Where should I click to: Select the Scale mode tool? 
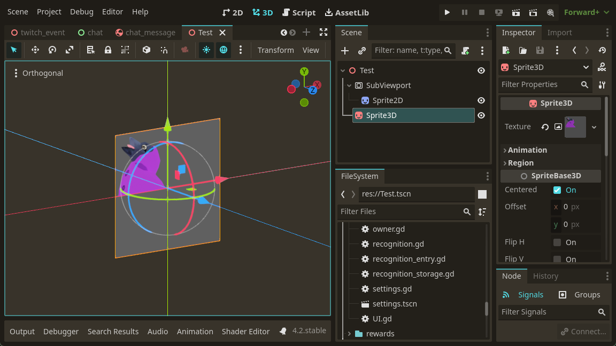coord(70,50)
